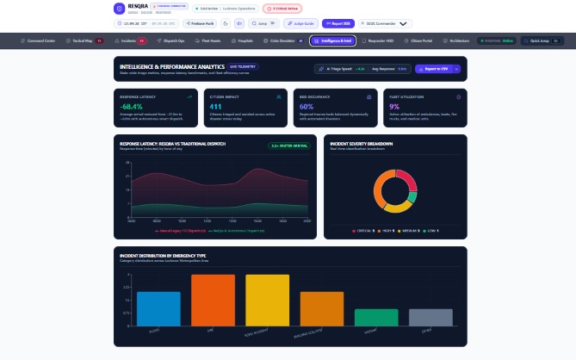Click the Incidents red count badge
Image resolution: width=576 pixels, height=360 pixels.
[142, 40]
